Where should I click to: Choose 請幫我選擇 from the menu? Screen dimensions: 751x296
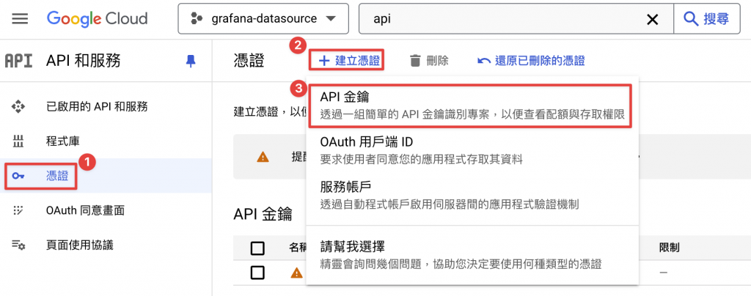(x=472, y=256)
